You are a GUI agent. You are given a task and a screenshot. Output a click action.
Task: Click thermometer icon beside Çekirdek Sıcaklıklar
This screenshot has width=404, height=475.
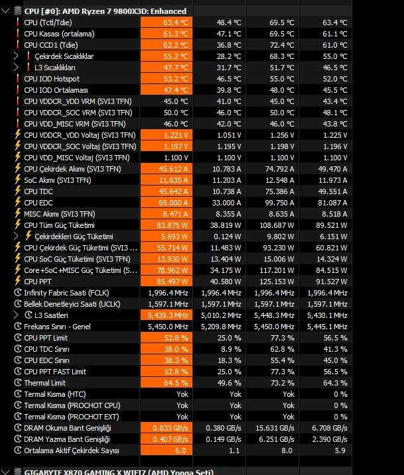click(29, 56)
